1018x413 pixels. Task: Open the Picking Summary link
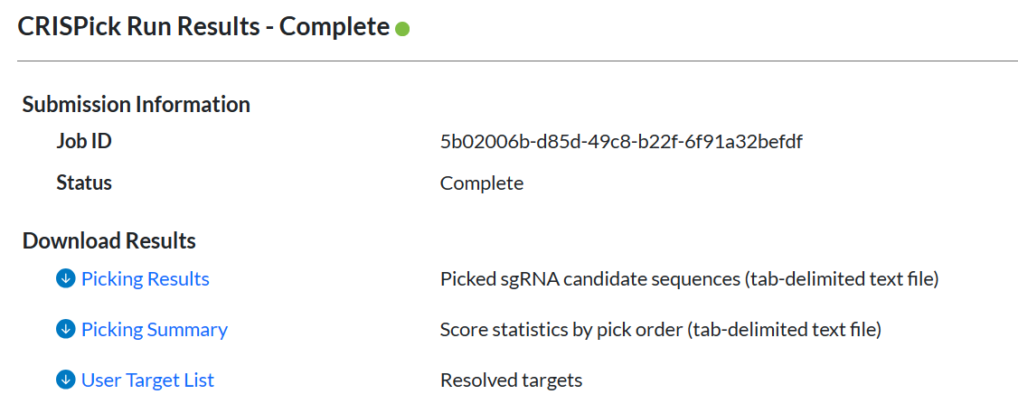[155, 330]
